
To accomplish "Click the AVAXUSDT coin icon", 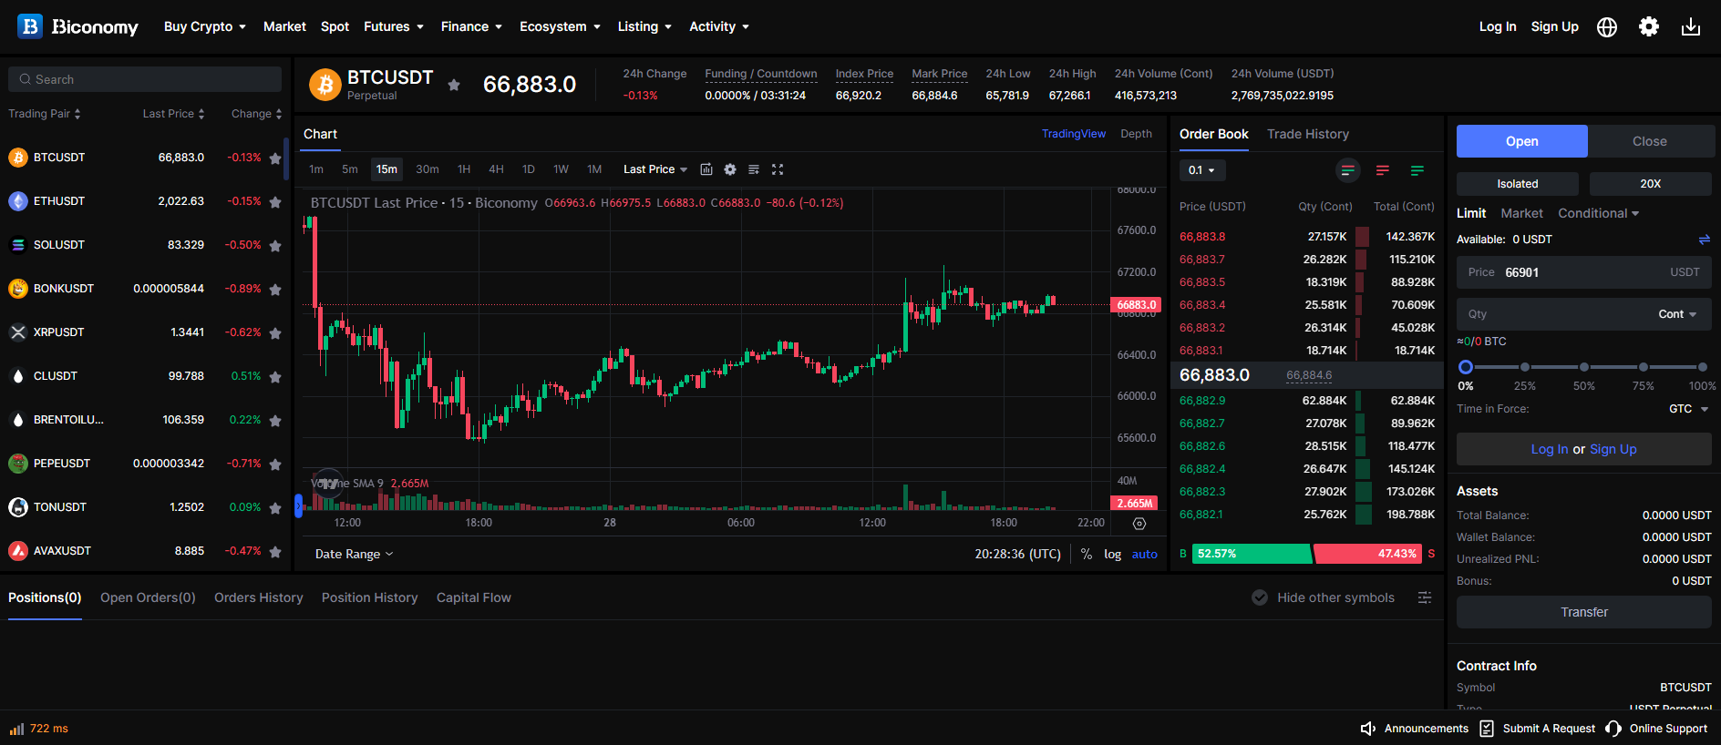I will 18,551.
